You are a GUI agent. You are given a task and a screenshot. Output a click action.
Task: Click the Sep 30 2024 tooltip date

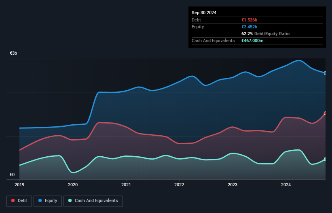(x=204, y=13)
